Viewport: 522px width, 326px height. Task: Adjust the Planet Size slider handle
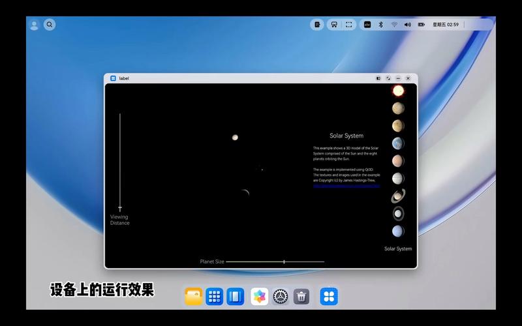tap(284, 262)
